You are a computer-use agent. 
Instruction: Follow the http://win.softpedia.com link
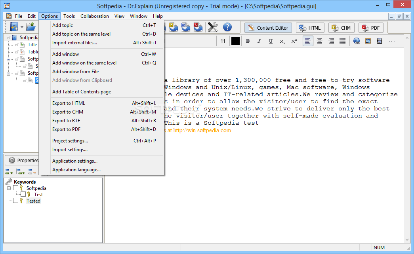(x=202, y=130)
